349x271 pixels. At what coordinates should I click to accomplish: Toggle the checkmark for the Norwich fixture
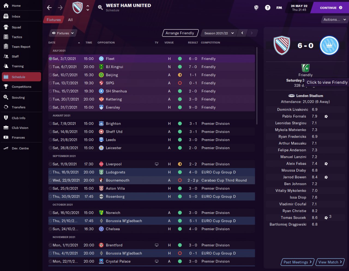[50, 213]
